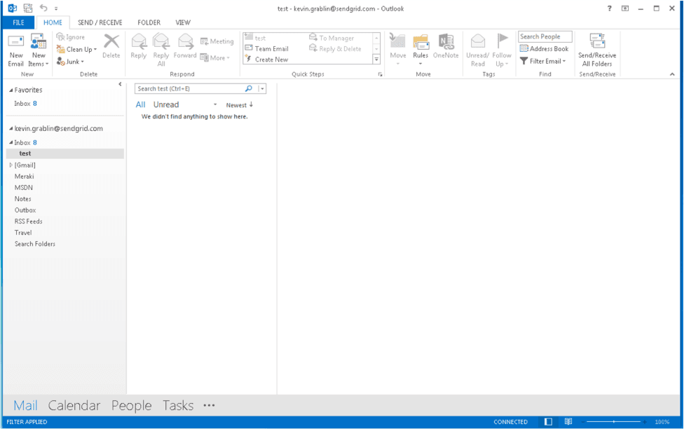Open the FILE menu
The width and height of the screenshot is (684, 429).
coord(18,22)
